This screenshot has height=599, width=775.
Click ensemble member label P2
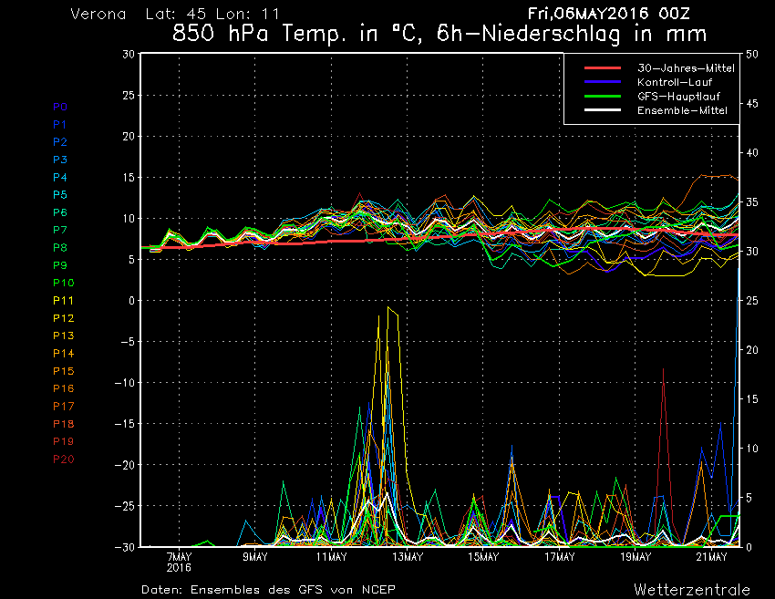coord(60,142)
